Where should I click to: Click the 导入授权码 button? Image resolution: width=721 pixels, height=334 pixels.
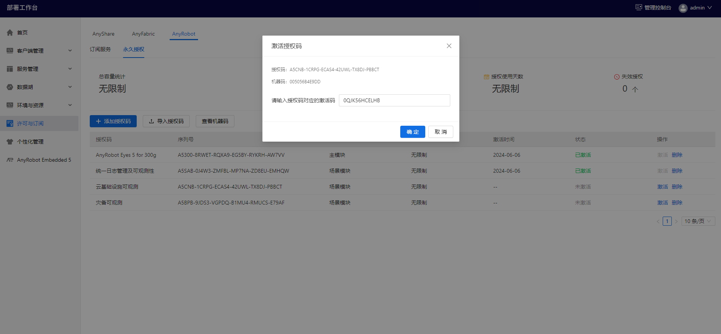[x=166, y=121]
